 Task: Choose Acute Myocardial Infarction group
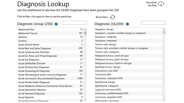coord(50,90)
